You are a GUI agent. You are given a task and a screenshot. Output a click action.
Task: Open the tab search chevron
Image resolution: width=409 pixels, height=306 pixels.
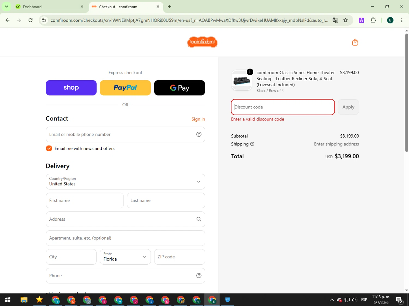(6, 7)
